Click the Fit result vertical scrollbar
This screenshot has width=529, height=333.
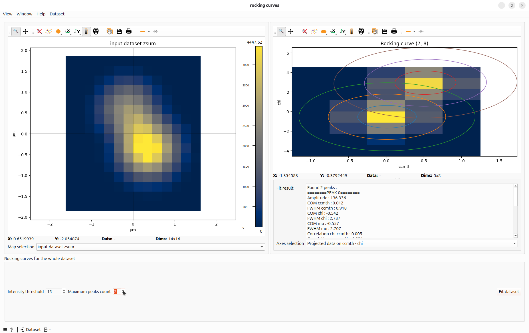pyautogui.click(x=516, y=211)
